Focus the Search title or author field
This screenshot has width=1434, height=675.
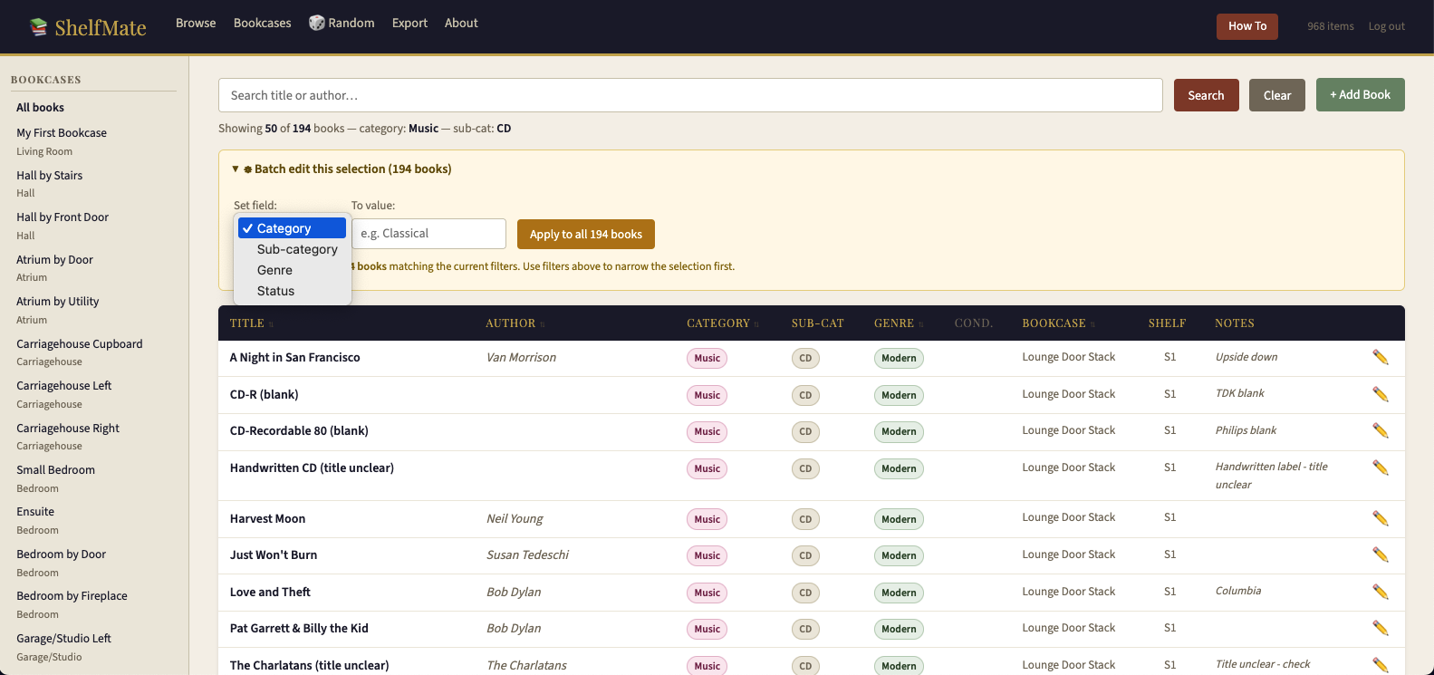[x=690, y=95]
